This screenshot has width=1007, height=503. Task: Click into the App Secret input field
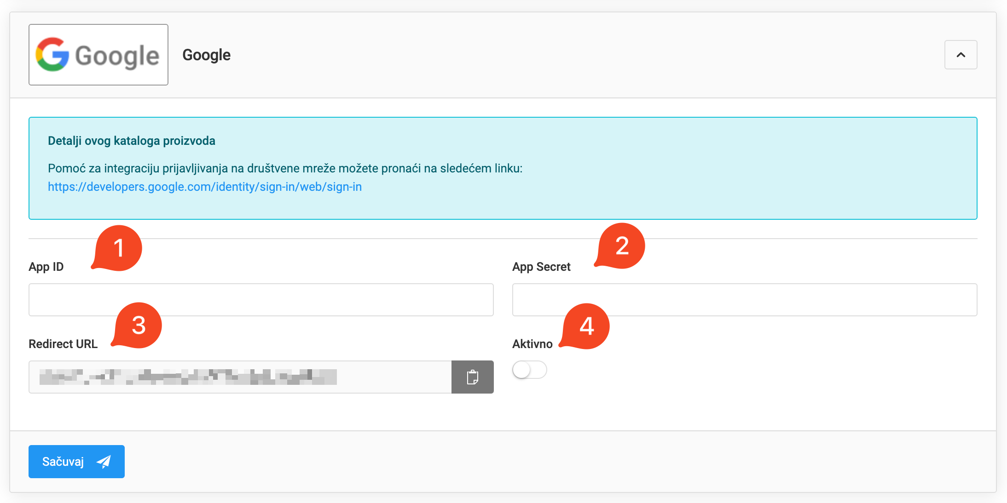744,300
